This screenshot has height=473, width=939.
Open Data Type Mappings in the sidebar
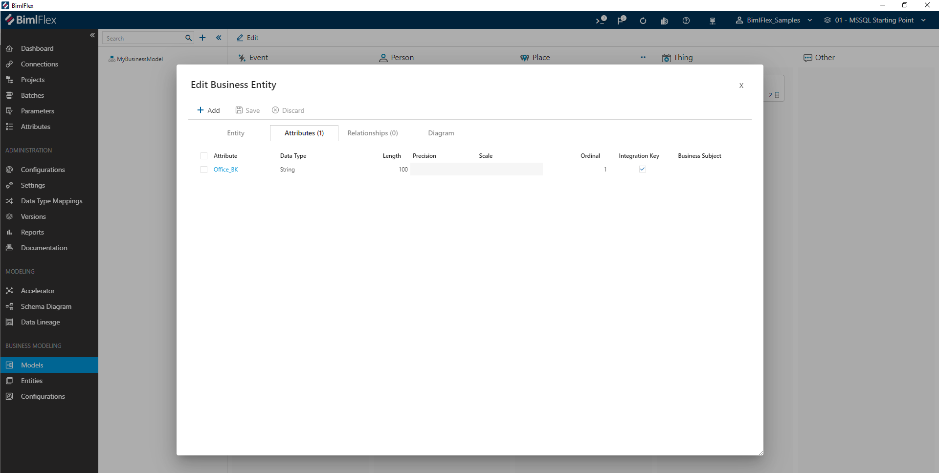[51, 201]
